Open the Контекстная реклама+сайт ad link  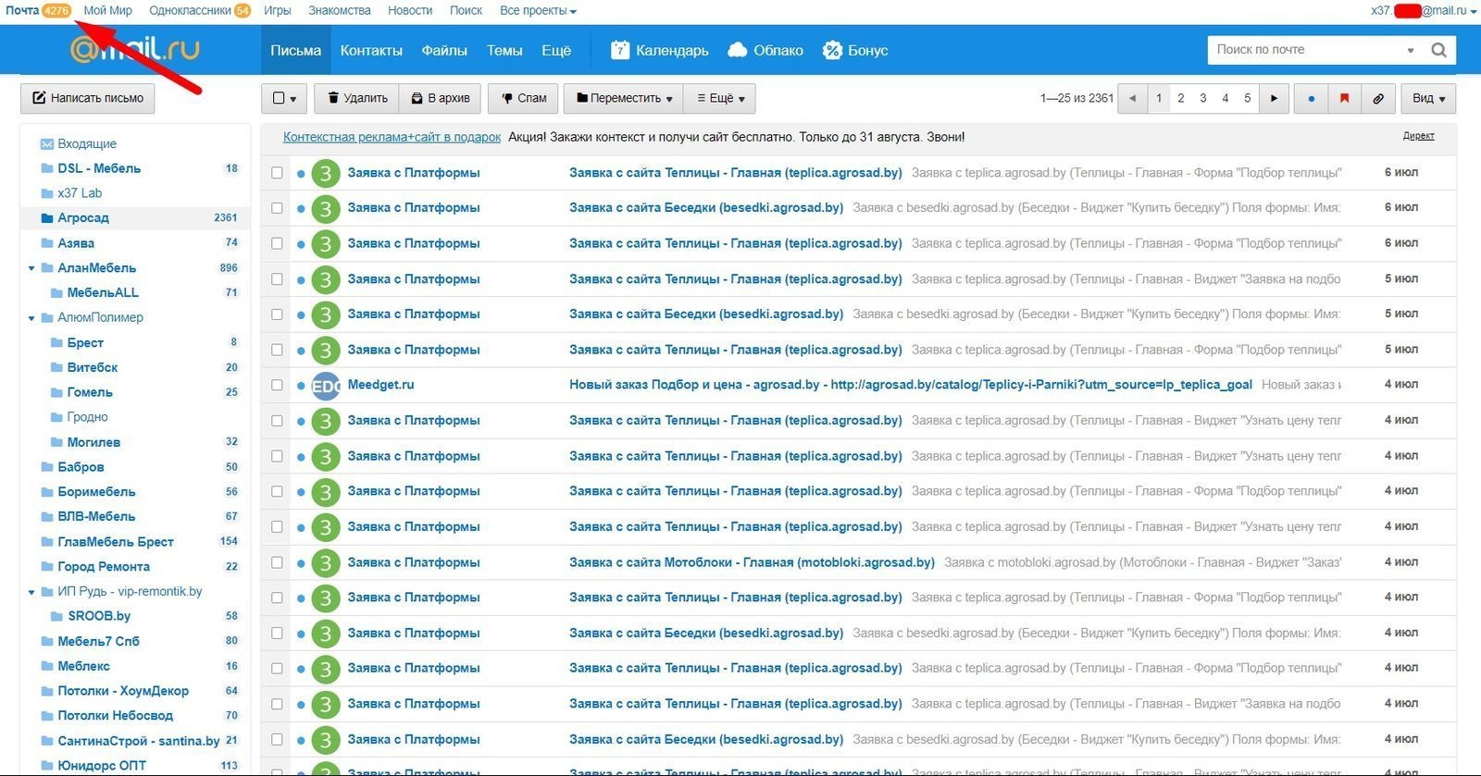392,137
